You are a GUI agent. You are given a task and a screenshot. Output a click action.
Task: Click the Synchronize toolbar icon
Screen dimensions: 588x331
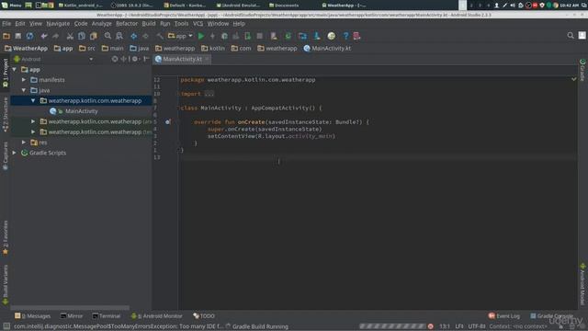[x=29, y=36]
